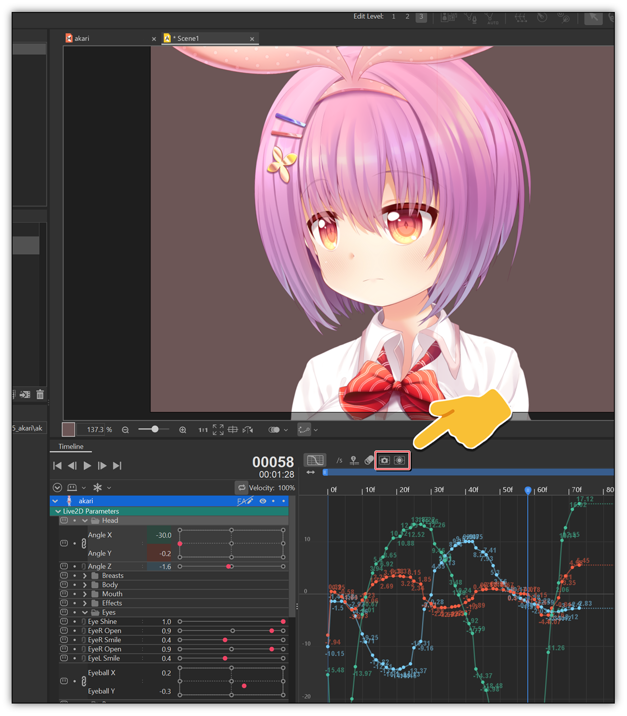Click the fit-to-view arrows icon in the viewport toolbar
This screenshot has height=716, width=627.
(217, 430)
